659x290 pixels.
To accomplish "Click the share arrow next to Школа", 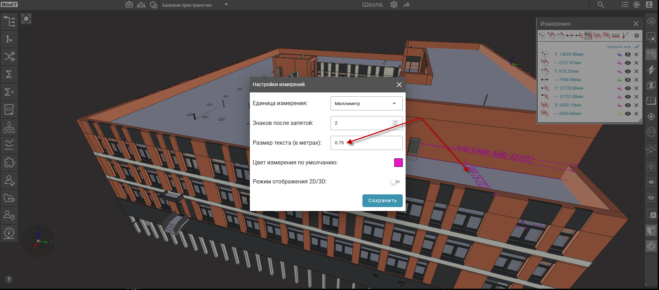I will (407, 5).
